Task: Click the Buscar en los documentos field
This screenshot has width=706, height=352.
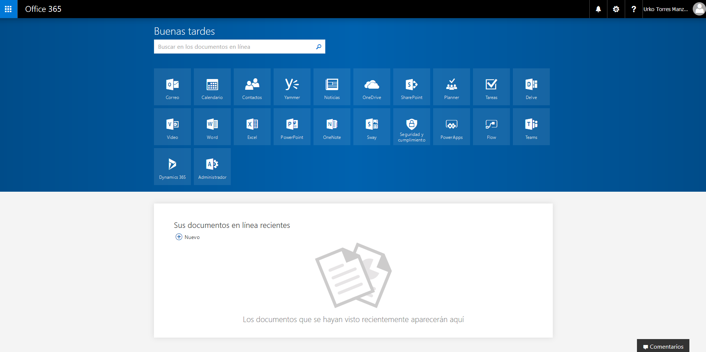Action: (240, 47)
